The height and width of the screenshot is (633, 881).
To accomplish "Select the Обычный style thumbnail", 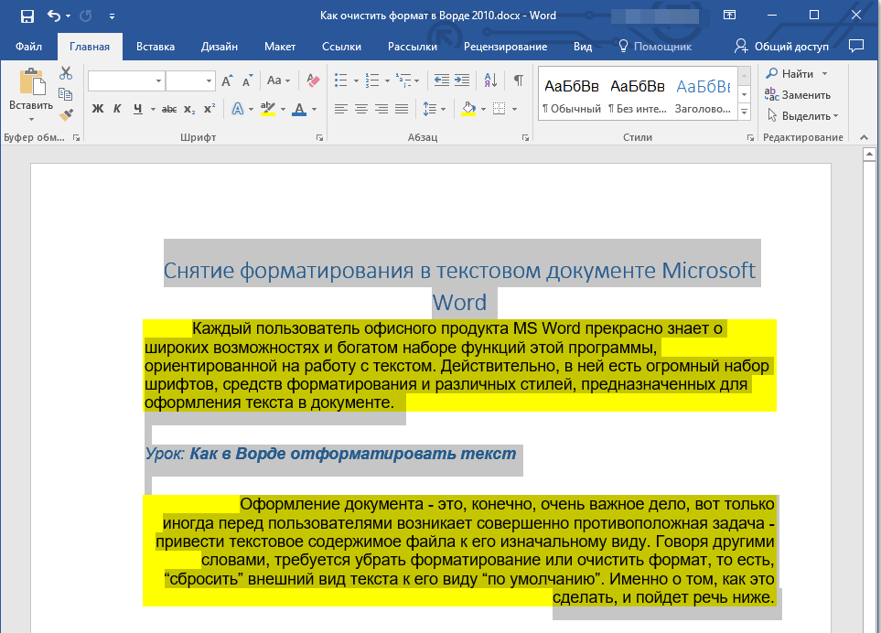I will click(572, 96).
